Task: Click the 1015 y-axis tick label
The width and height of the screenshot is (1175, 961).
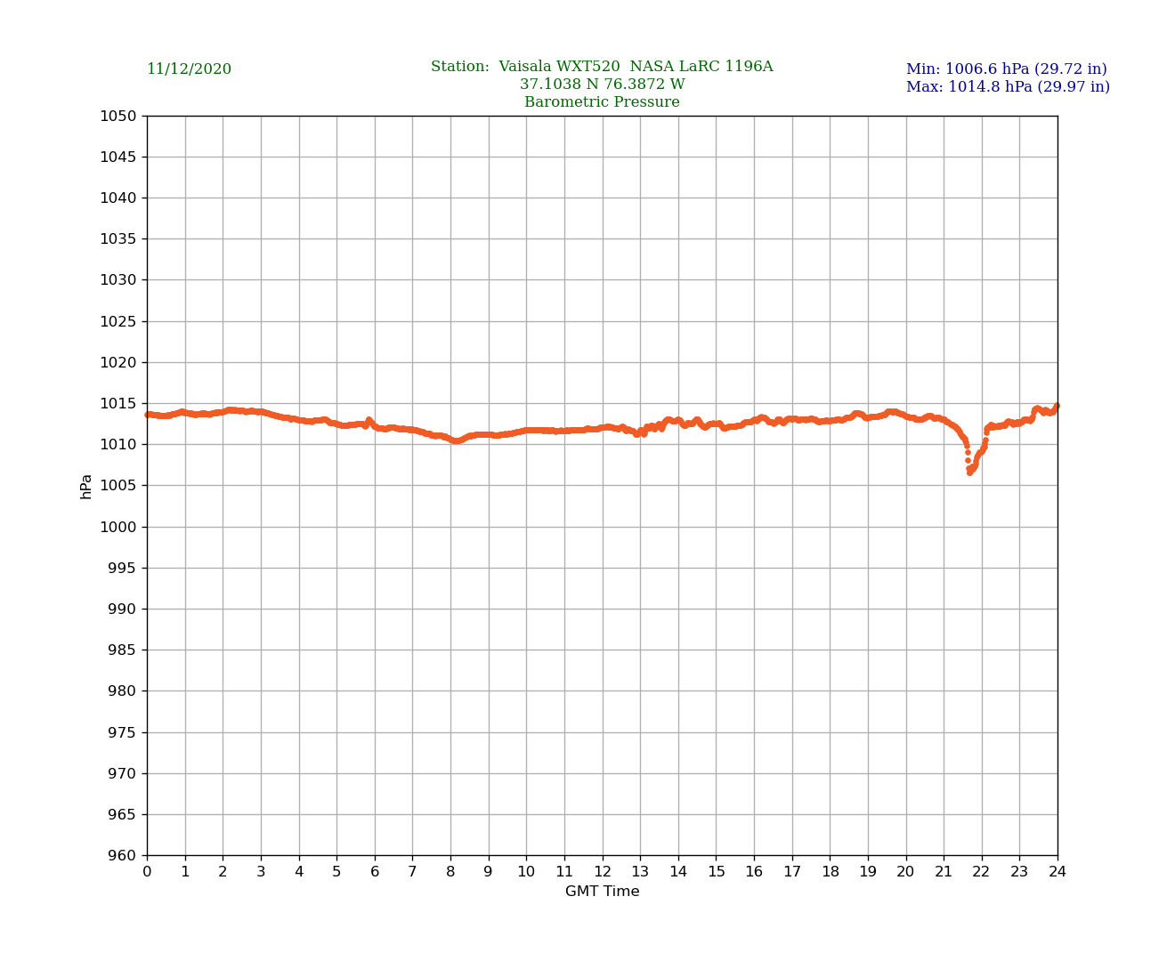Action: tap(118, 404)
